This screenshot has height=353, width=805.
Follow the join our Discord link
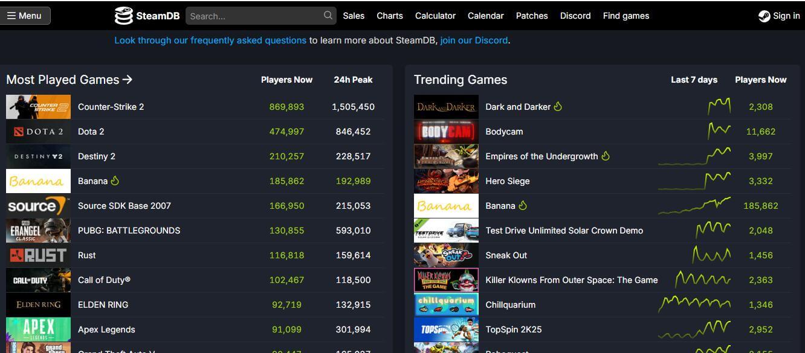(x=474, y=40)
